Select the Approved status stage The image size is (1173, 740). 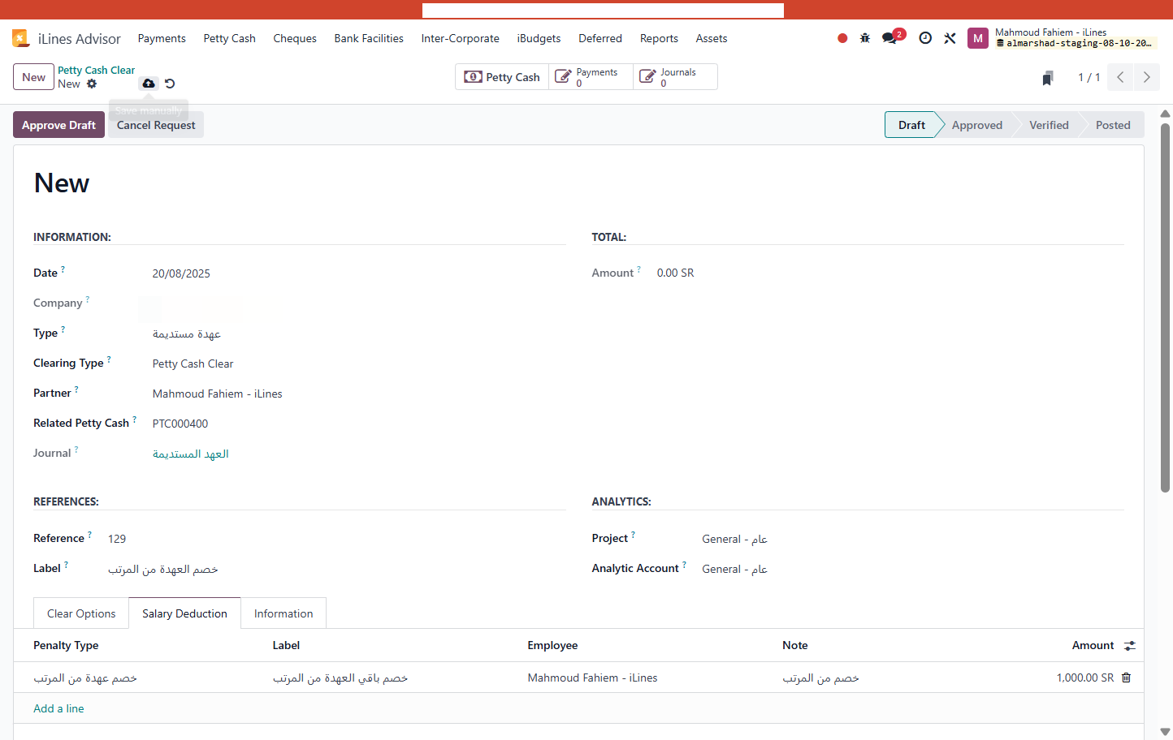coord(977,125)
